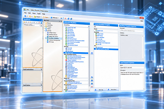This screenshot has width=164, height=109.
Task: Click the red X icon in Workflows panel toolbar
Action: coord(39,23)
